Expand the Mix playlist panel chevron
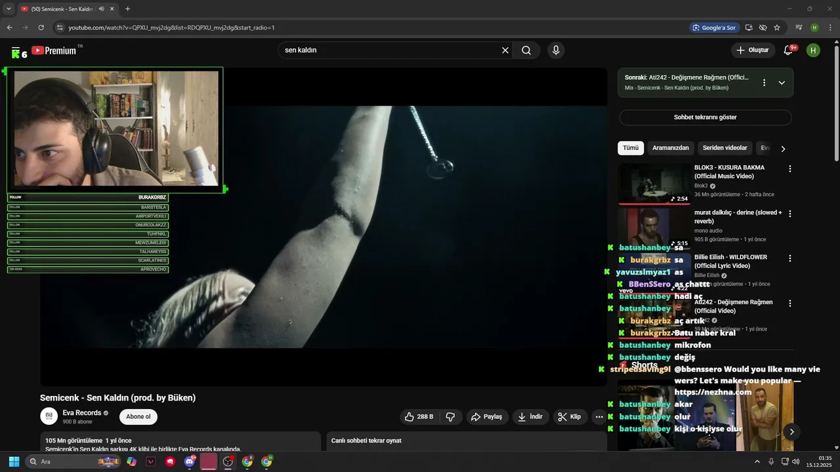Viewport: 840px width, 472px height. [782, 83]
